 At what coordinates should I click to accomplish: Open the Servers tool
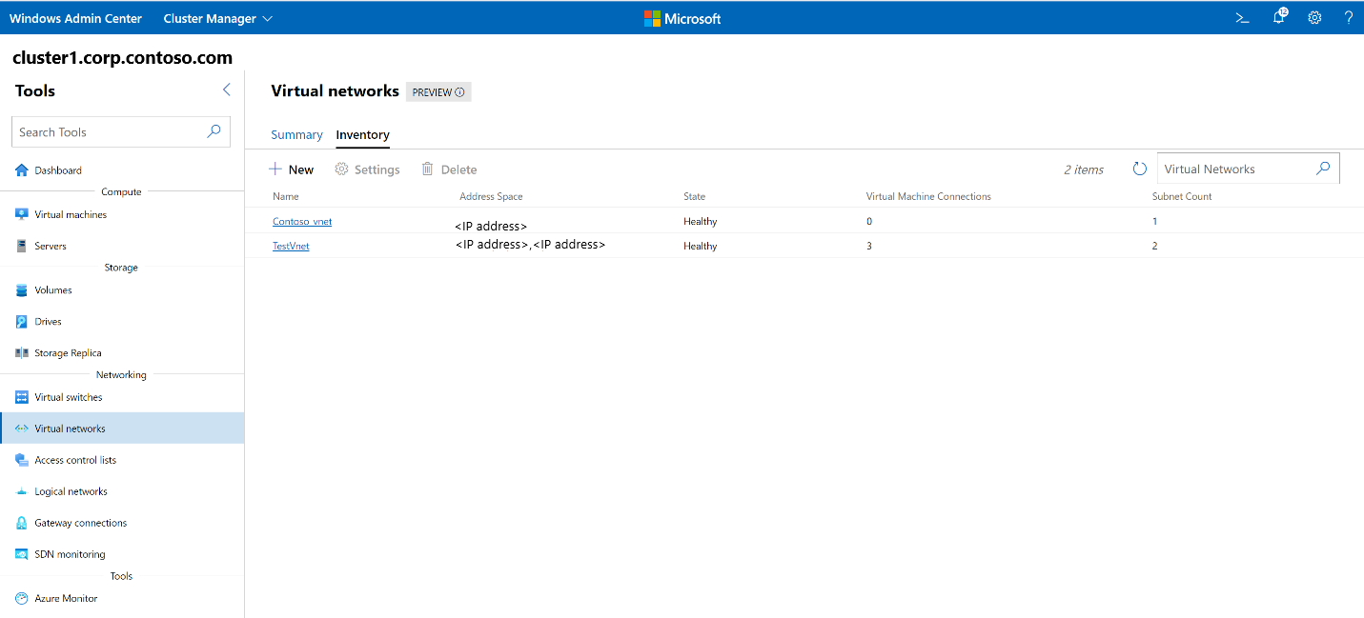[55, 245]
